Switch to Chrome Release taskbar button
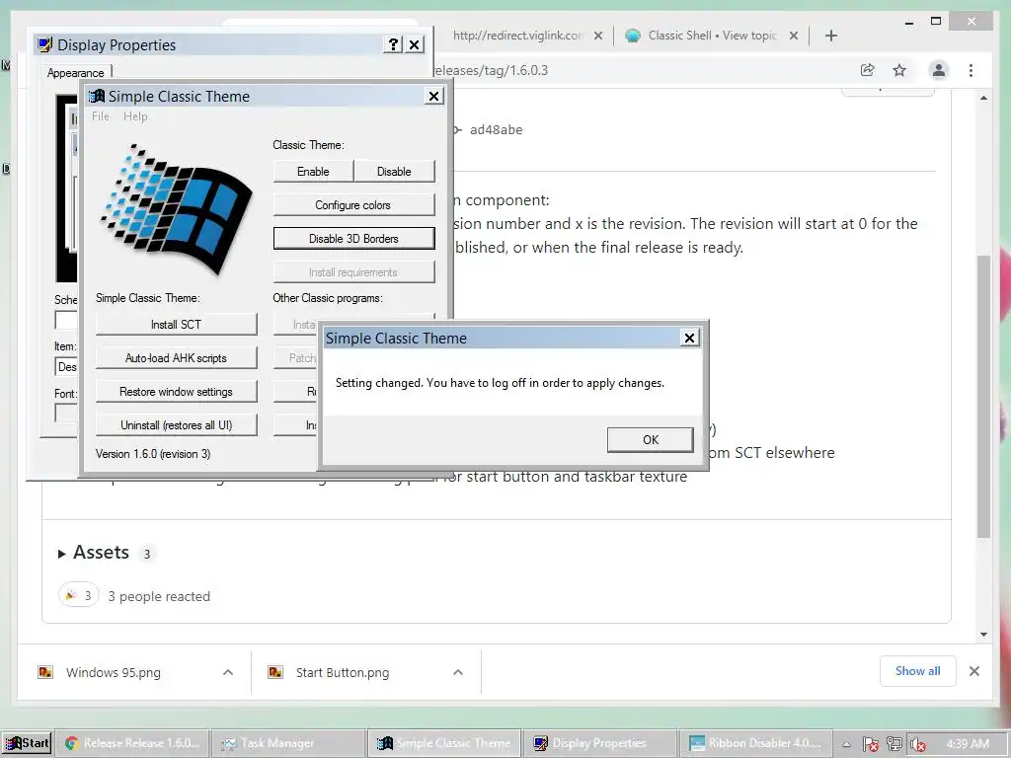The width and height of the screenshot is (1011, 758). (x=132, y=743)
